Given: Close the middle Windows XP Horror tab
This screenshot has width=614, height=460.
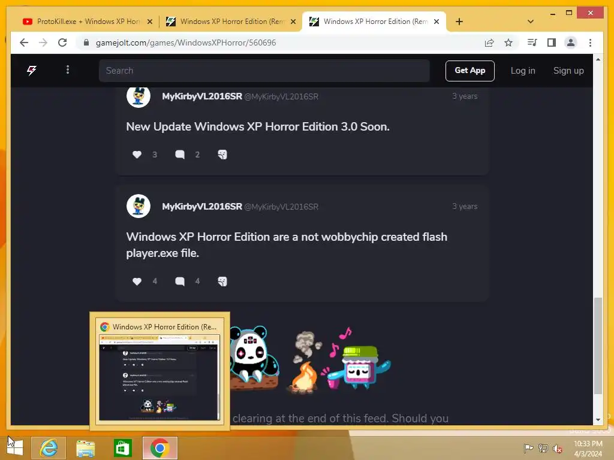Looking at the screenshot, I should 293,22.
